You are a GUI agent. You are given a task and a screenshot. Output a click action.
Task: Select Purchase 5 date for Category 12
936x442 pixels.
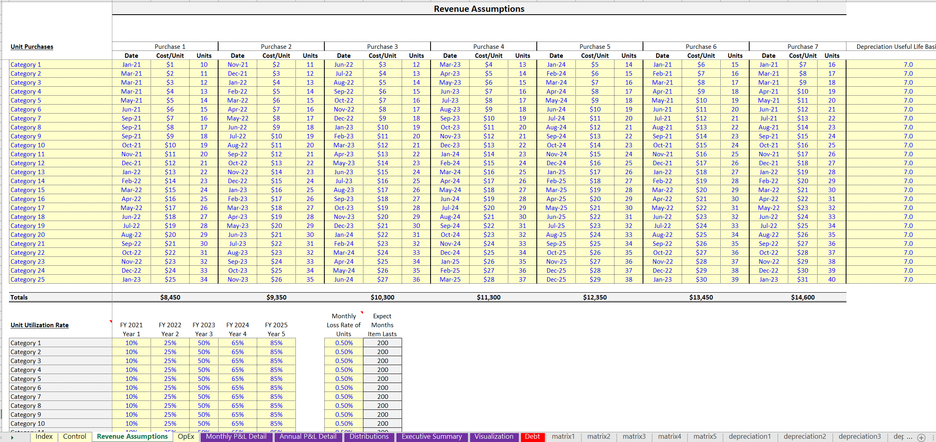click(x=556, y=163)
